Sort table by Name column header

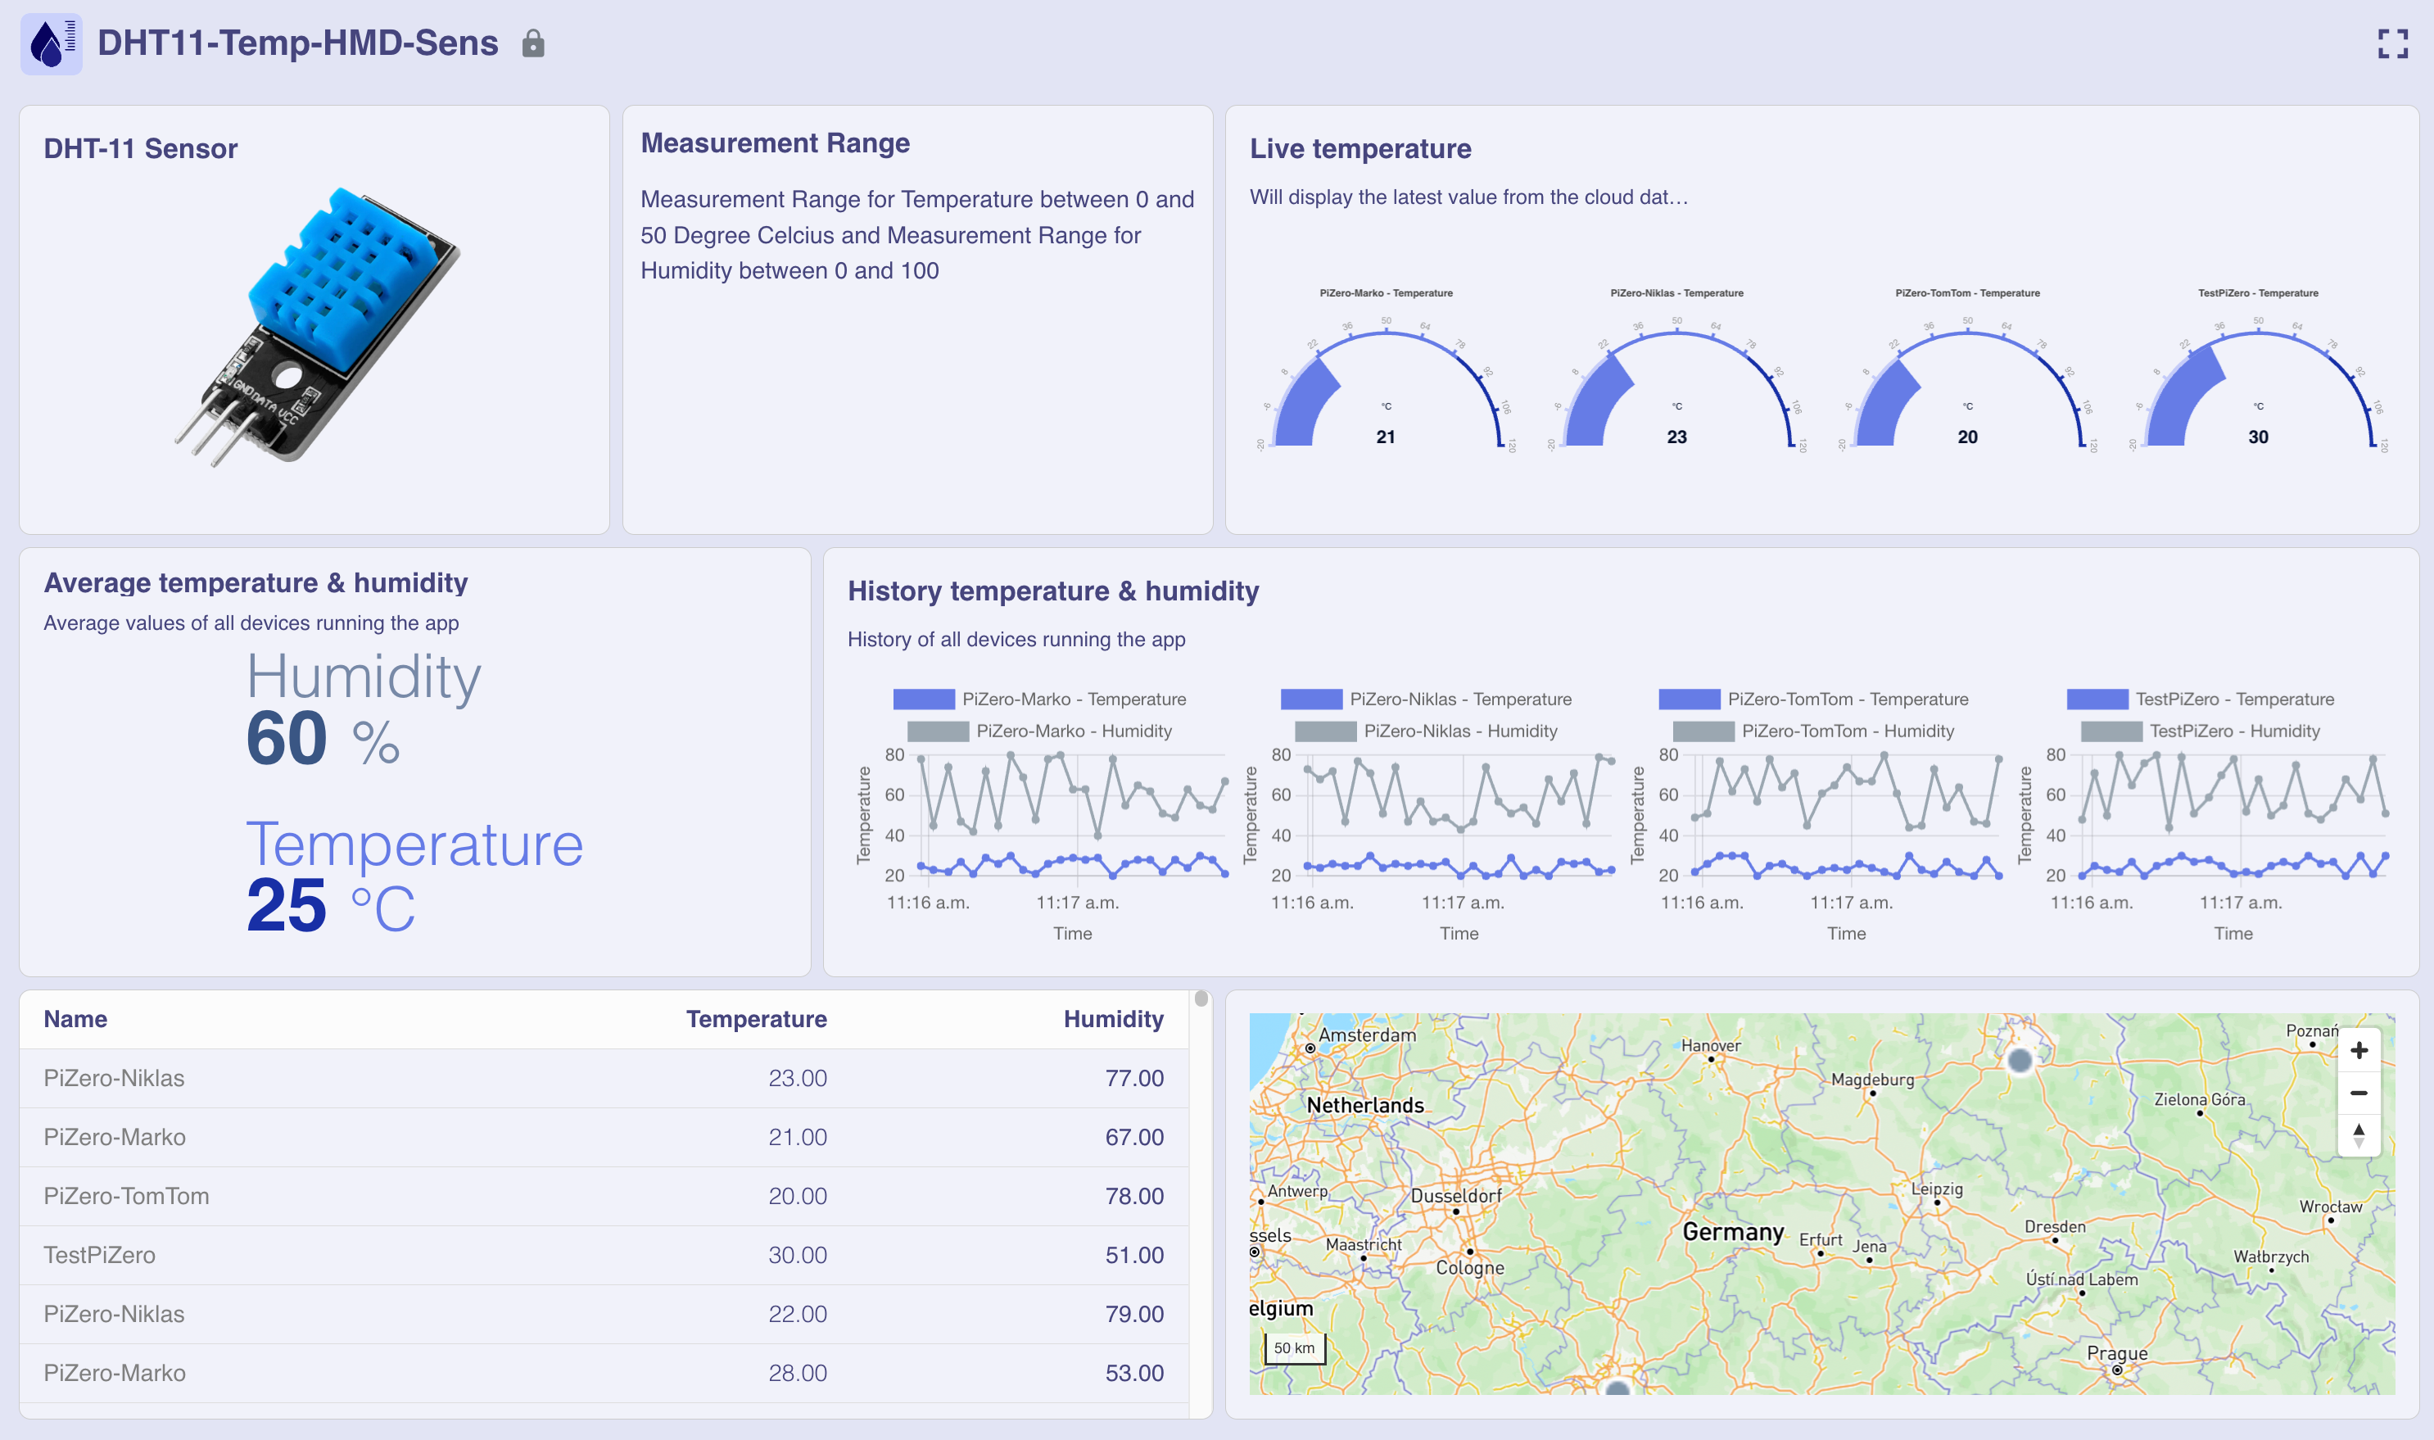click(75, 1019)
